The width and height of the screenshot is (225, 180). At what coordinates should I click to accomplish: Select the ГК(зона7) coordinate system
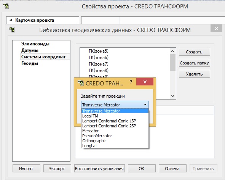(99, 64)
